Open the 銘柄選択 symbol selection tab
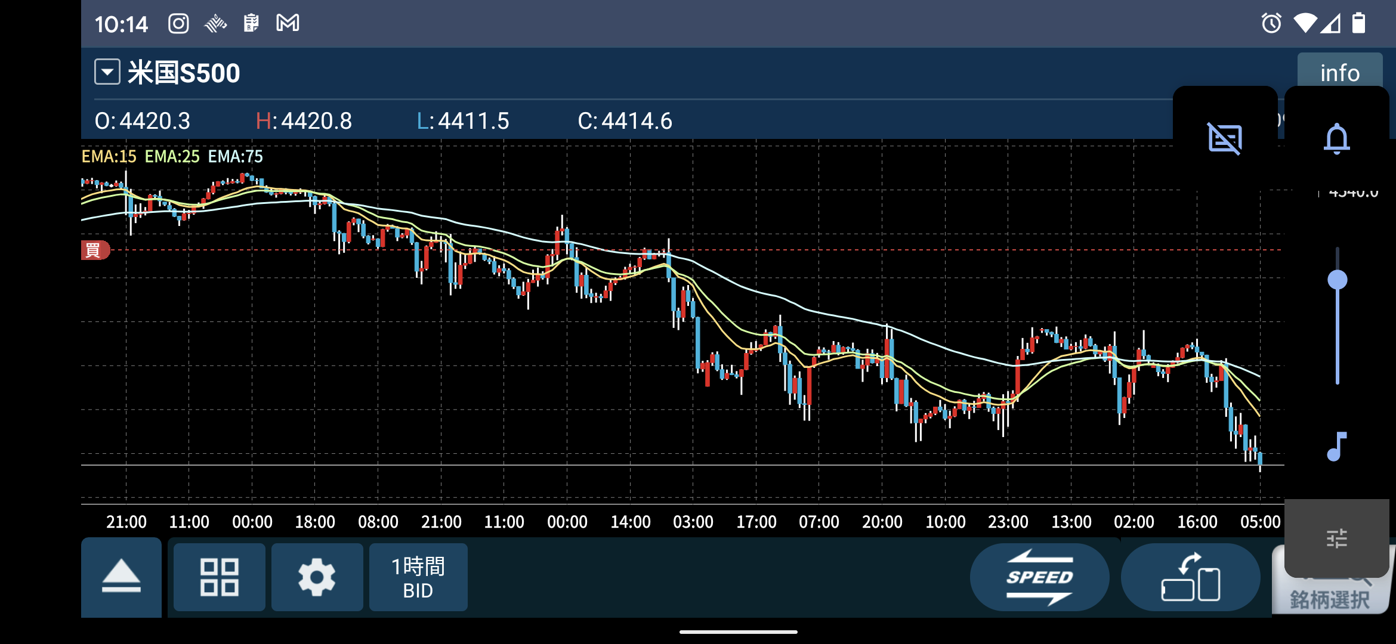 [1329, 599]
